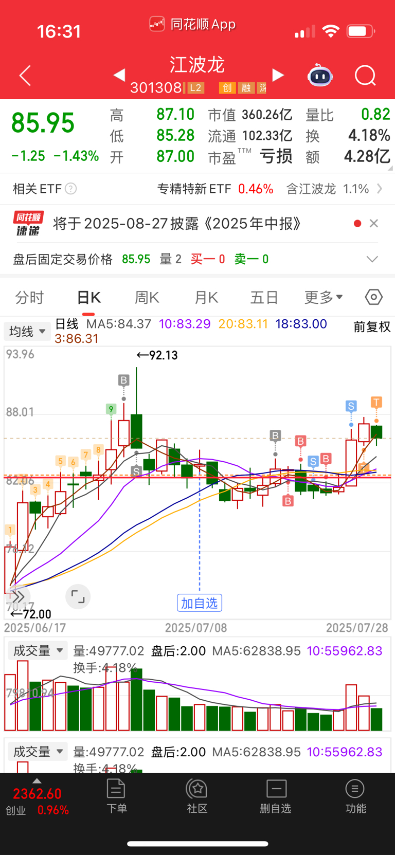Tap the 市值 360.26亿 value
Screen dimensions: 395x855
click(x=267, y=115)
